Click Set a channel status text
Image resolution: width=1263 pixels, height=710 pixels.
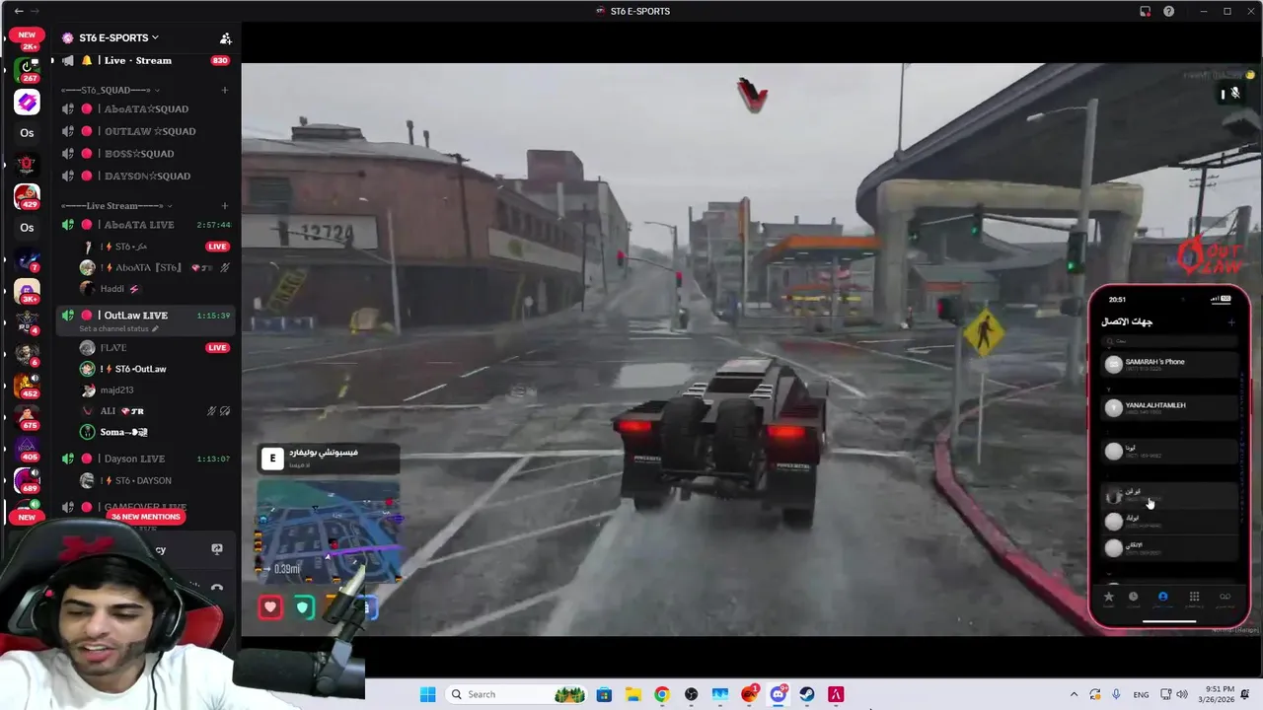click(114, 328)
